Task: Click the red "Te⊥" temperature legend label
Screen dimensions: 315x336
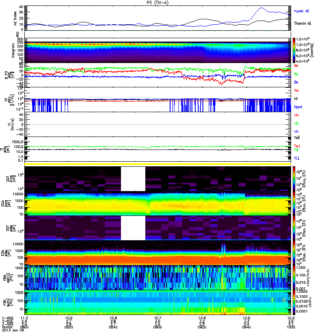Action: pos(297,146)
